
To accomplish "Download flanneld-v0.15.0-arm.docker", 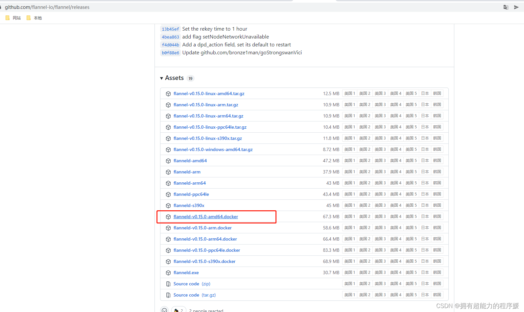I will (202, 228).
